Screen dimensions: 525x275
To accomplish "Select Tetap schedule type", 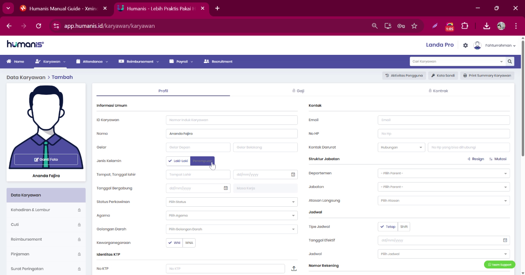I will 388,227.
